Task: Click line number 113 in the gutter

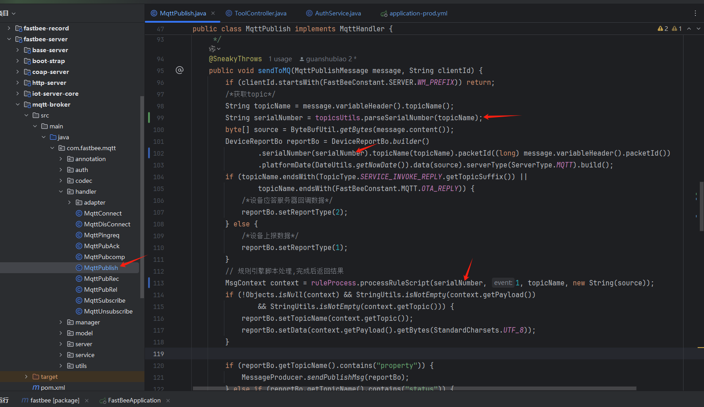Action: point(159,283)
